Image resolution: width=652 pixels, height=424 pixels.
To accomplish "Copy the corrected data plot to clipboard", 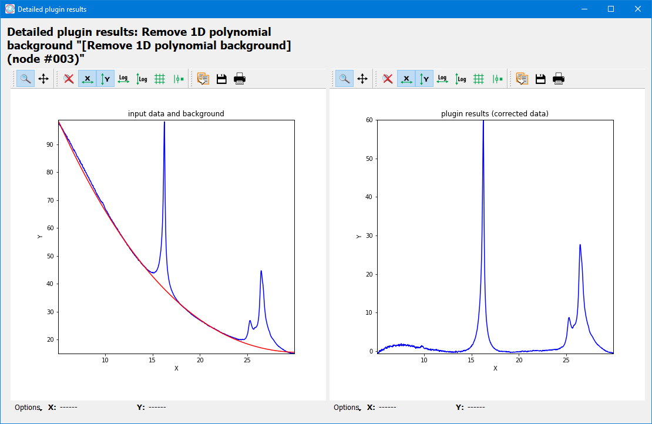I will coord(522,79).
